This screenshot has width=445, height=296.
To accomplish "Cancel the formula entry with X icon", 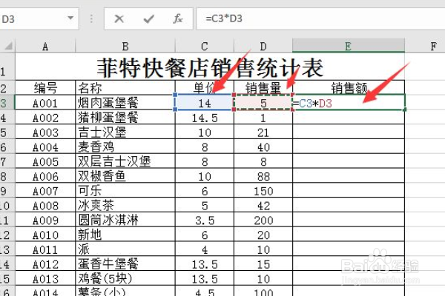I will [119, 19].
